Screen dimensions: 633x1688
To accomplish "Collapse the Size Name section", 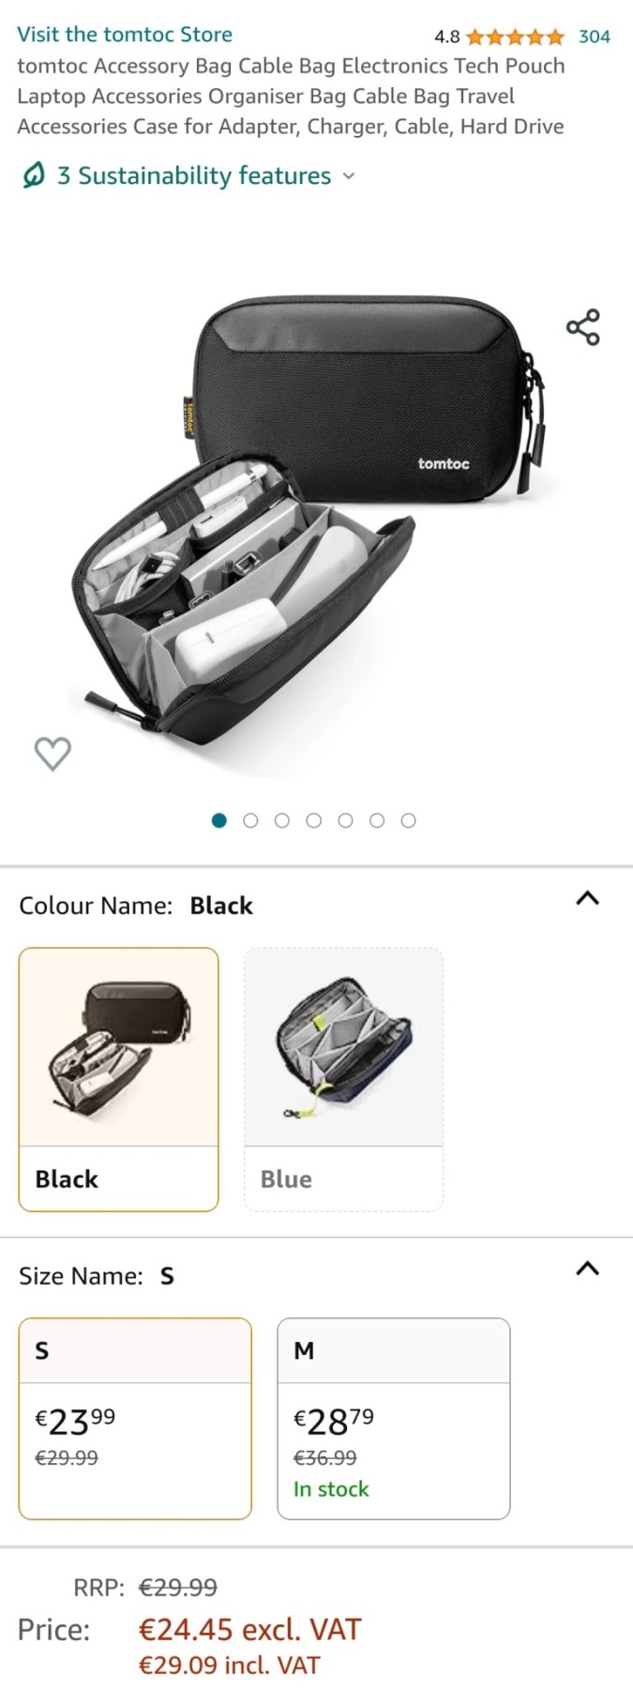I will (x=587, y=1269).
